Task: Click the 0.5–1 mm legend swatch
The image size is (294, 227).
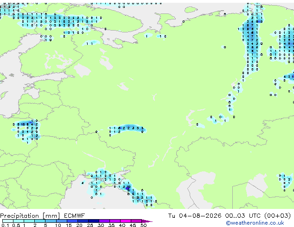Action: pos(19,221)
